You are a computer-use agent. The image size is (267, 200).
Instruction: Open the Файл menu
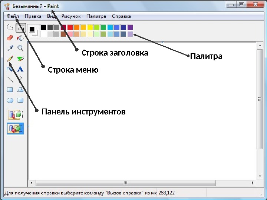pyautogui.click(x=13, y=16)
